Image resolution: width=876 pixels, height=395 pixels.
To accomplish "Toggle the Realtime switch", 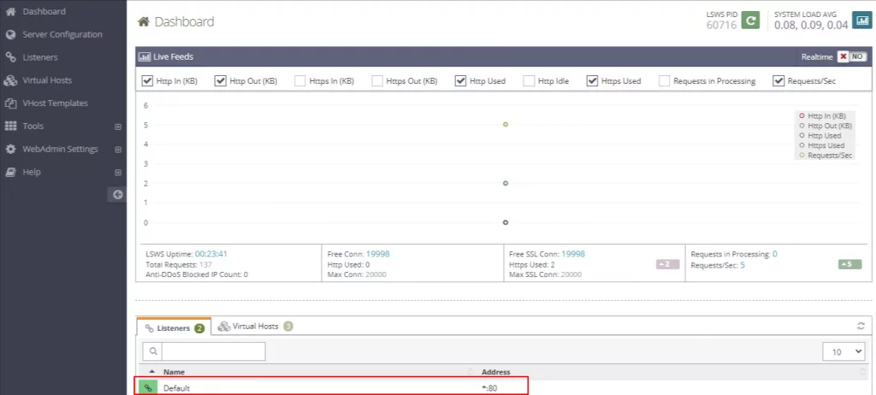I will [x=851, y=57].
